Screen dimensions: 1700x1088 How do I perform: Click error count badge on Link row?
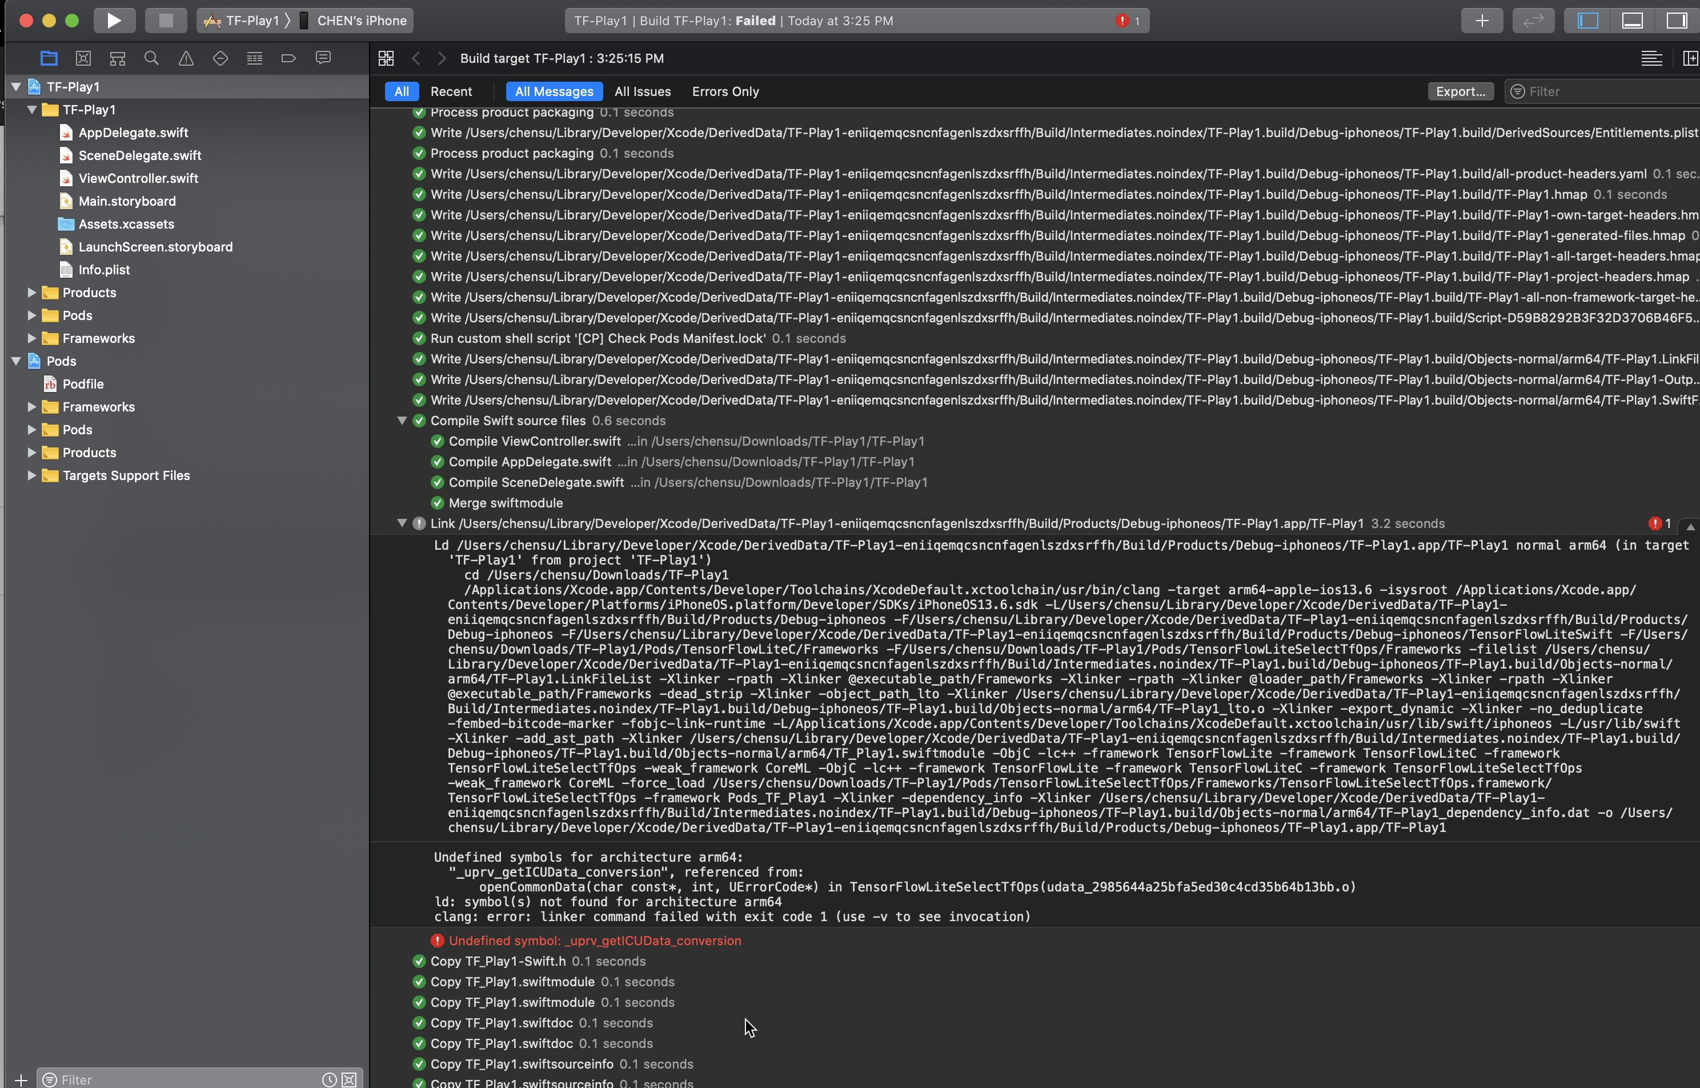tap(1660, 523)
